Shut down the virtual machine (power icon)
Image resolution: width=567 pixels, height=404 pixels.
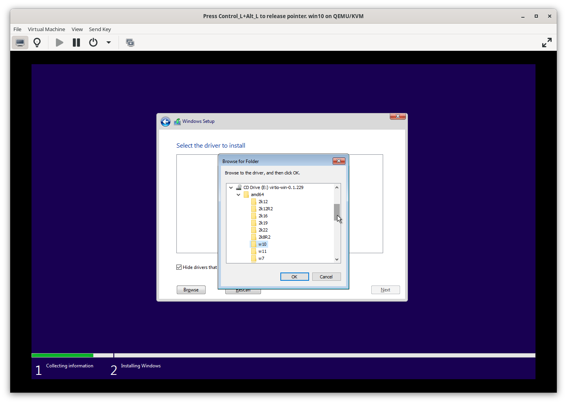click(x=93, y=43)
